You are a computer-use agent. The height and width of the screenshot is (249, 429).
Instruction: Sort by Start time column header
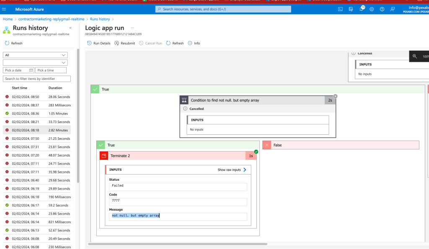[19, 88]
